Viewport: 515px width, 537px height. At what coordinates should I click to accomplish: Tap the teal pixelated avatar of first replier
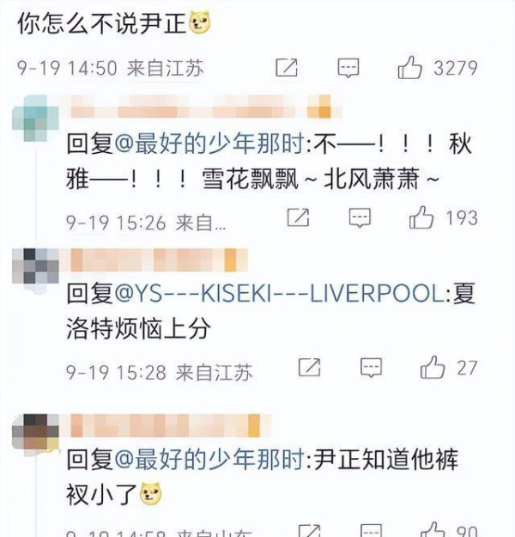coord(35,119)
